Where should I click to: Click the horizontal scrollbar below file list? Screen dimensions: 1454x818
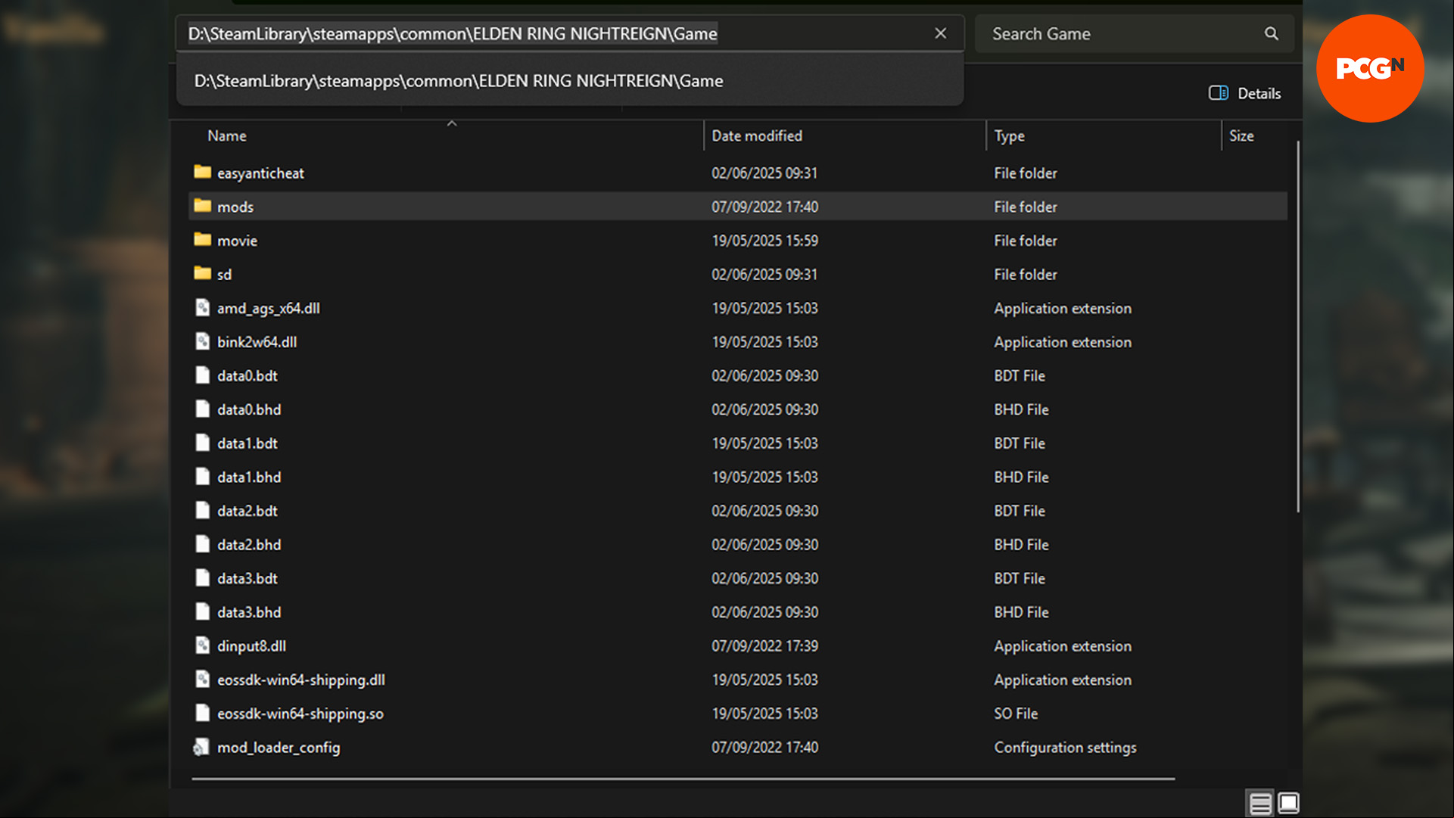pos(683,778)
